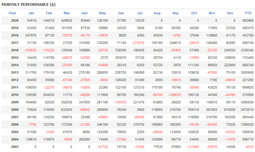Click the 2003 October loss -121940
The width and height of the screenshot is (255, 152).
[193, 147]
